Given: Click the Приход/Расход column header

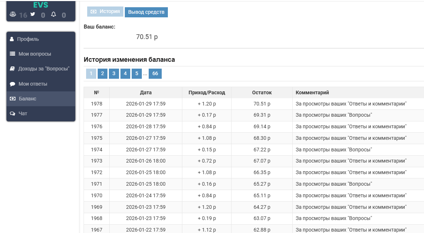Looking at the screenshot, I should point(207,92).
